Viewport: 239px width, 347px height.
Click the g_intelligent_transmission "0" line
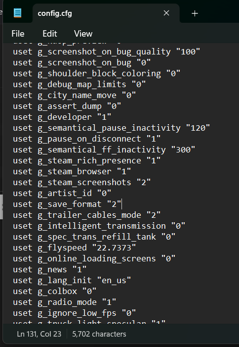(x=99, y=226)
